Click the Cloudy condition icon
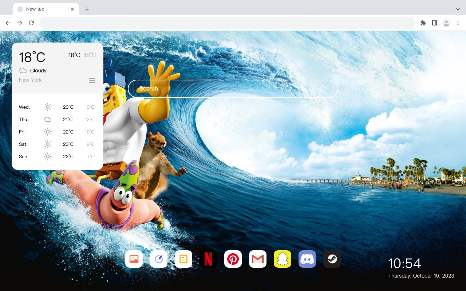The image size is (466, 291). coord(23,71)
